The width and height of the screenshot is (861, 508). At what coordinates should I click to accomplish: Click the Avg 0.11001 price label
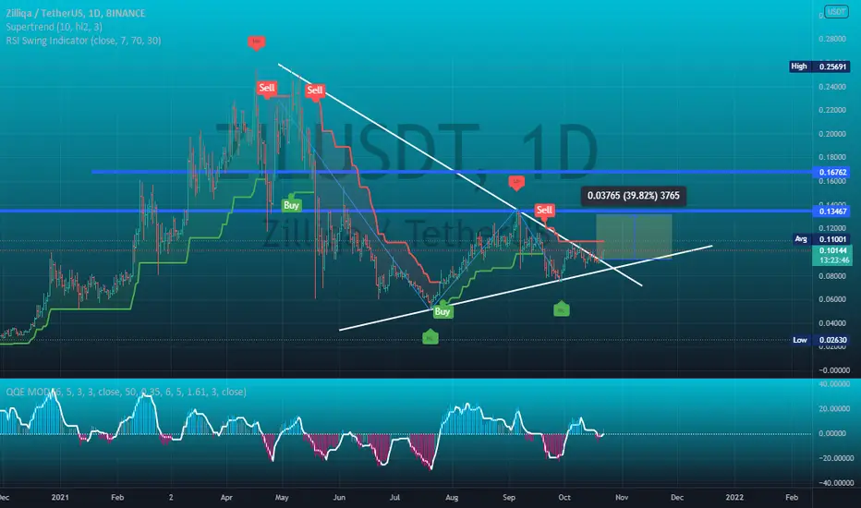click(821, 239)
